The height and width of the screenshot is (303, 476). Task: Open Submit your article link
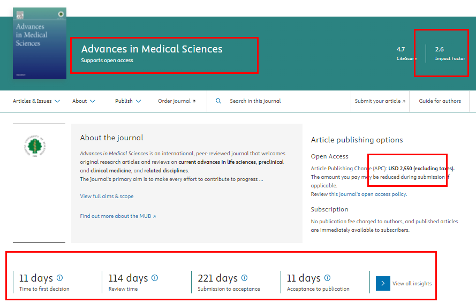[x=380, y=101]
